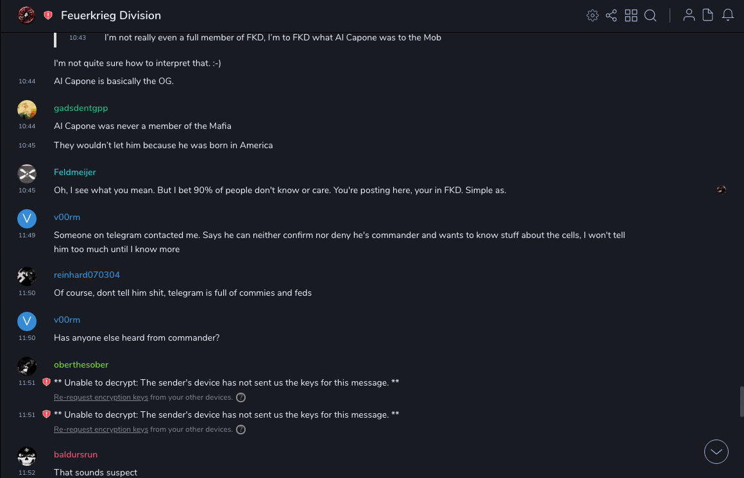
Task: Open the gadsdentgpp username profile
Action: [x=81, y=108]
